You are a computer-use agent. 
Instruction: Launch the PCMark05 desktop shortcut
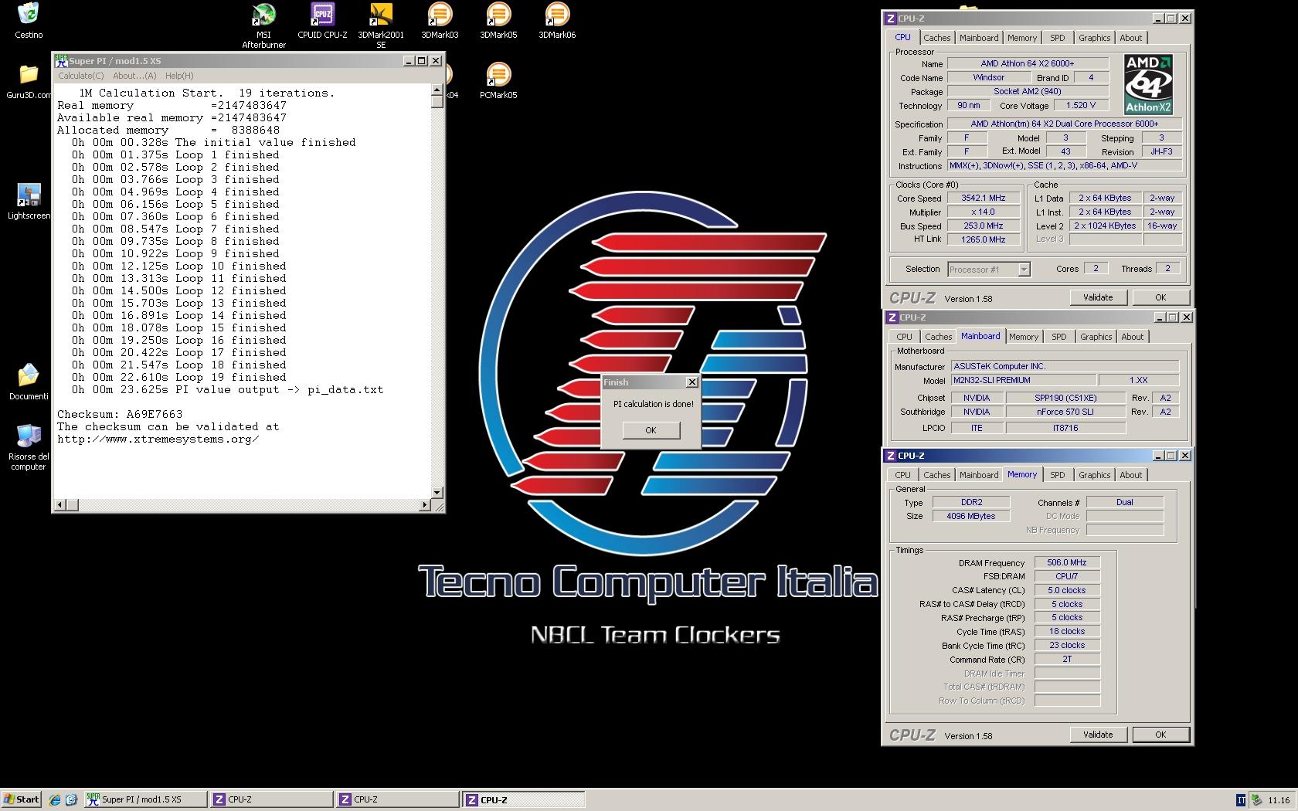click(x=498, y=81)
